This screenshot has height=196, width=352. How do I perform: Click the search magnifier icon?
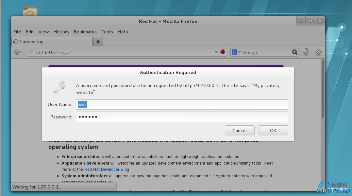[x=295, y=52]
